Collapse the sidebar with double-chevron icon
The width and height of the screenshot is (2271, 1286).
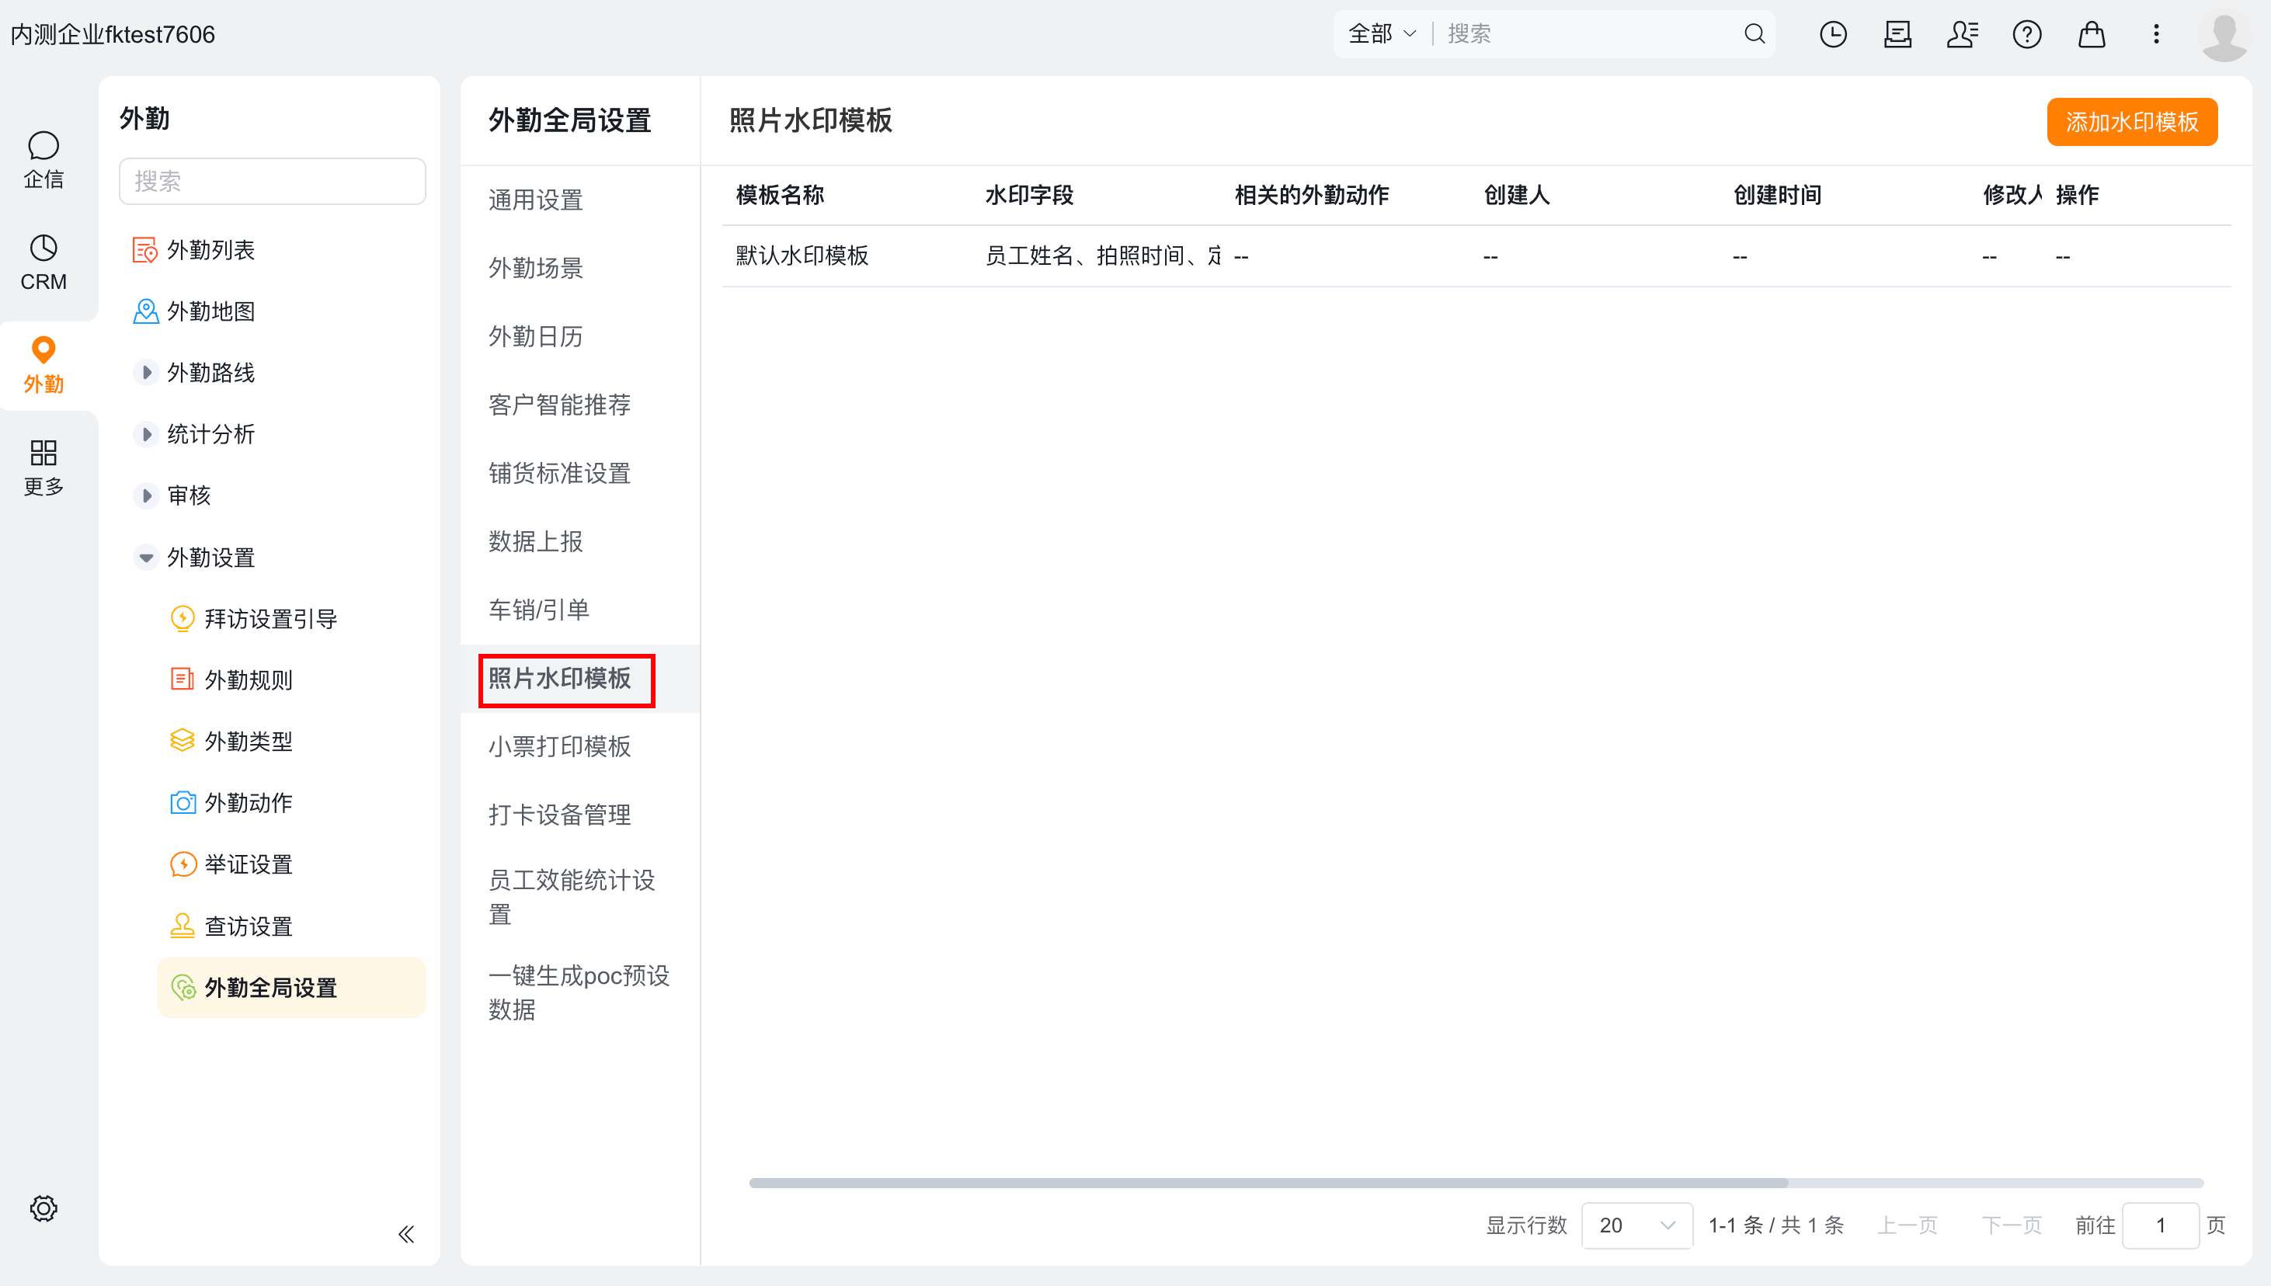tap(406, 1234)
